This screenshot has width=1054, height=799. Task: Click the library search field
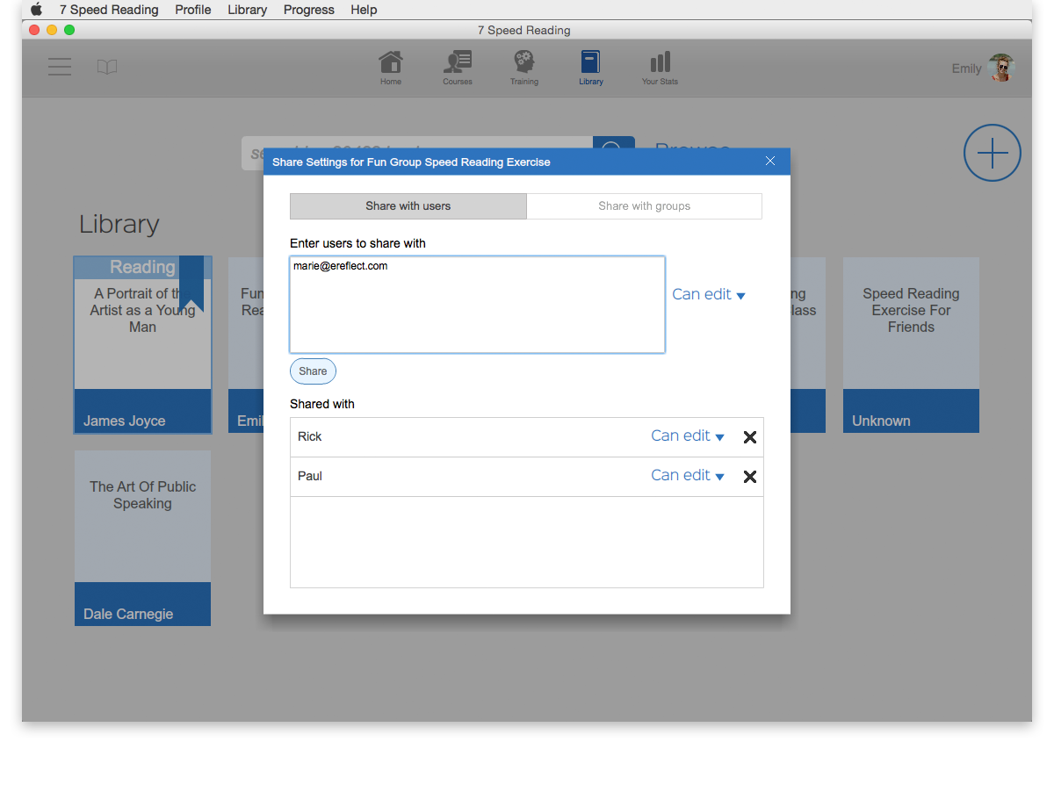pyautogui.click(x=417, y=153)
